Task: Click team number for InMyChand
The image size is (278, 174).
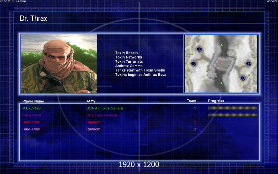Action: (195, 115)
